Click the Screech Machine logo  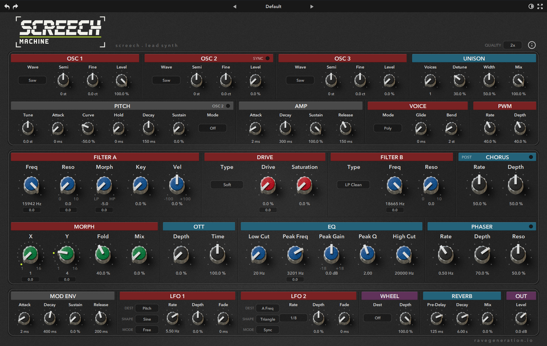60,32
